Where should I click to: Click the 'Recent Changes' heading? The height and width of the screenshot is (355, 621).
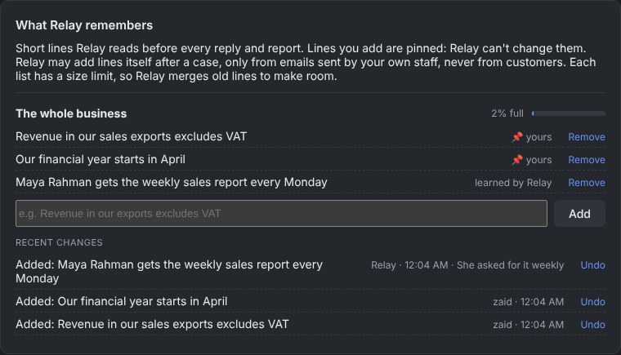[x=59, y=242]
